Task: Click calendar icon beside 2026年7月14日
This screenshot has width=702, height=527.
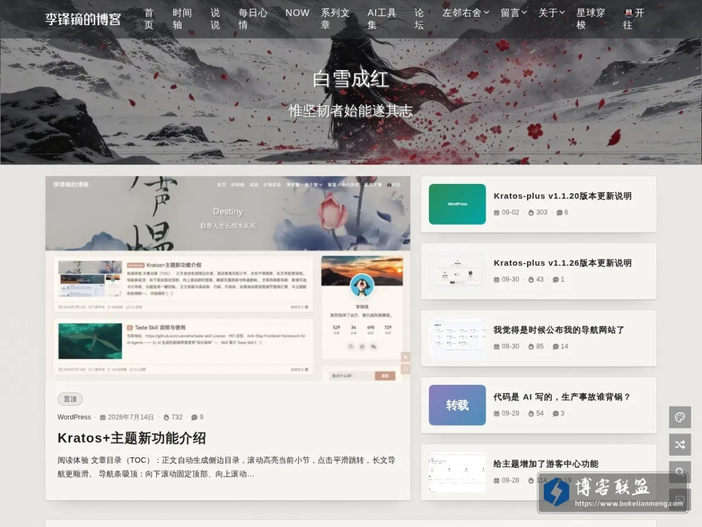Action: tap(103, 418)
